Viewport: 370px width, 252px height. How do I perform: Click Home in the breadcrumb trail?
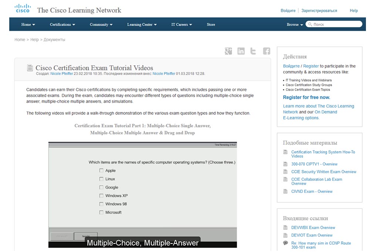click(x=20, y=40)
